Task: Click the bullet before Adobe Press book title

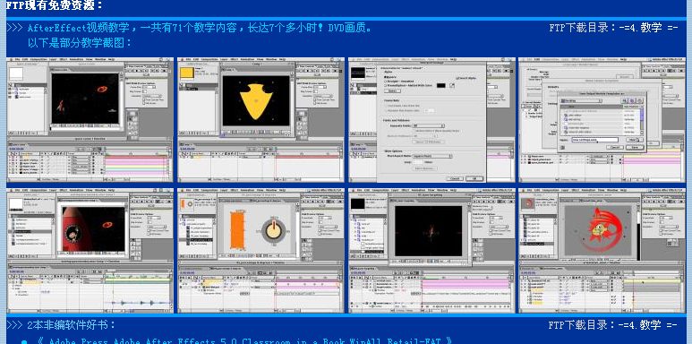Action: coord(24,342)
